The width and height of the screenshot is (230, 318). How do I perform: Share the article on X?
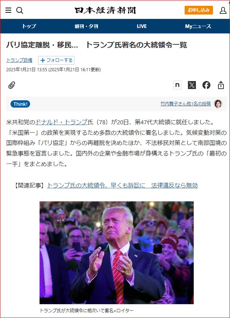(192, 85)
